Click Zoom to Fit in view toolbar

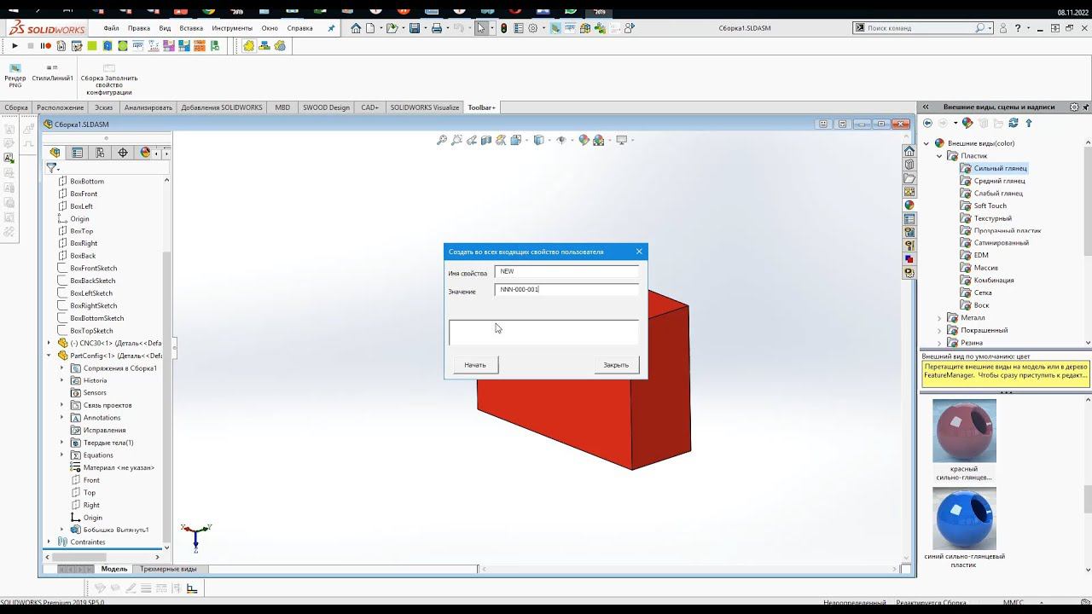click(442, 140)
